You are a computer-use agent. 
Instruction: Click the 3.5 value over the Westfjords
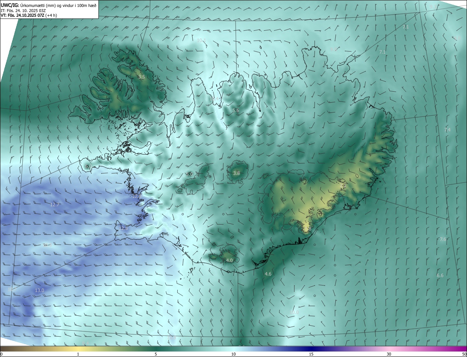[142, 77]
